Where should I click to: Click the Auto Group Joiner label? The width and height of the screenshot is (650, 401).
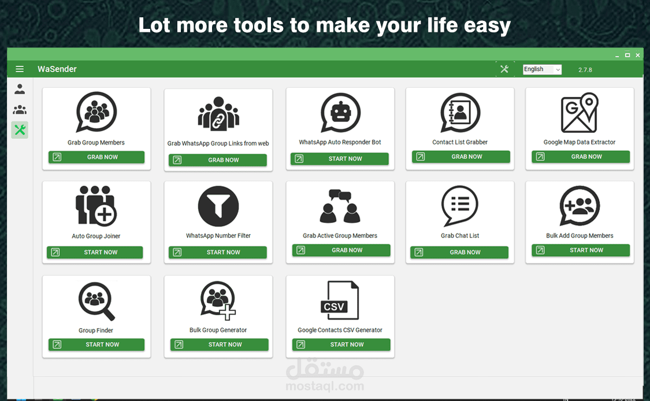click(96, 236)
